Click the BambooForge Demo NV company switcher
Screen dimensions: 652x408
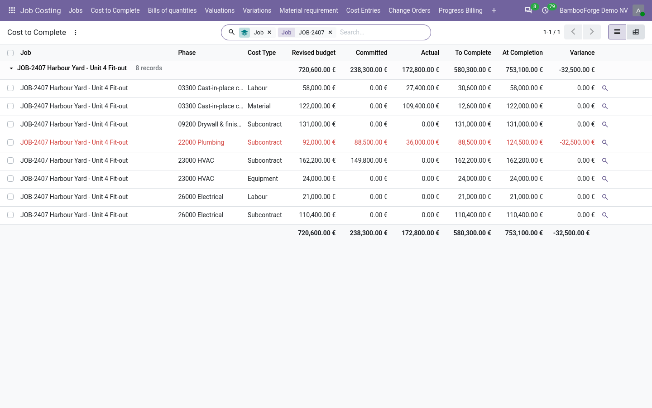[x=594, y=10]
